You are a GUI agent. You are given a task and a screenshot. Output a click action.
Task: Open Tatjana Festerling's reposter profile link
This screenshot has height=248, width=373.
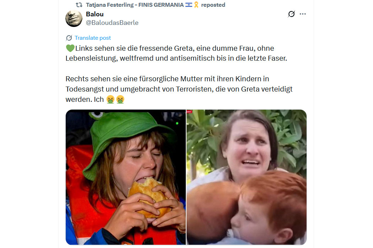(135, 5)
